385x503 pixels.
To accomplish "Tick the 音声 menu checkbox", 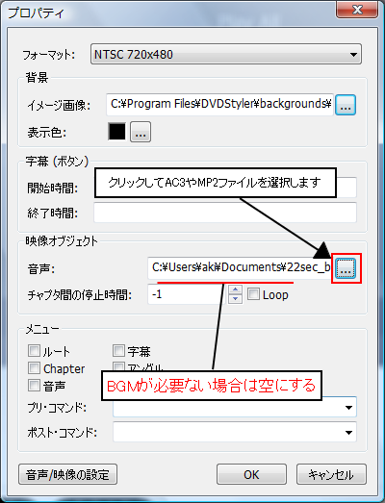I will point(34,385).
